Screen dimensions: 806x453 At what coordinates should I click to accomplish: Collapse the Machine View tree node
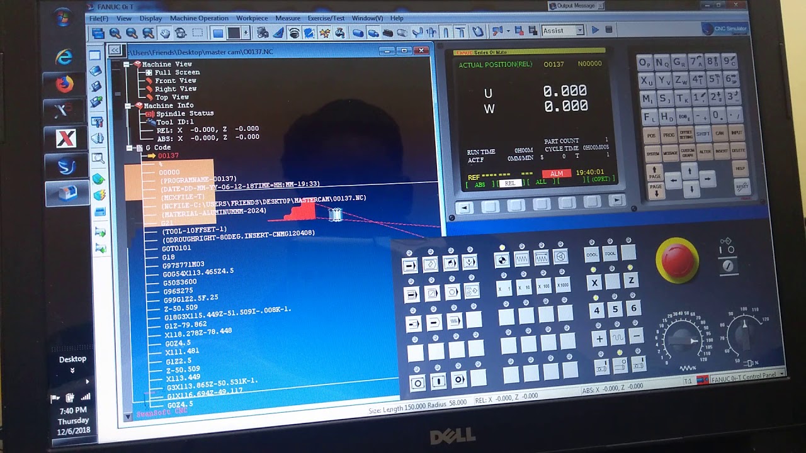pyautogui.click(x=127, y=64)
